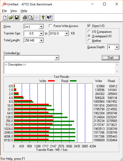The width and height of the screenshot is (123, 161).
Task: Click the write value 63968
Action: click(x=101, y=86)
